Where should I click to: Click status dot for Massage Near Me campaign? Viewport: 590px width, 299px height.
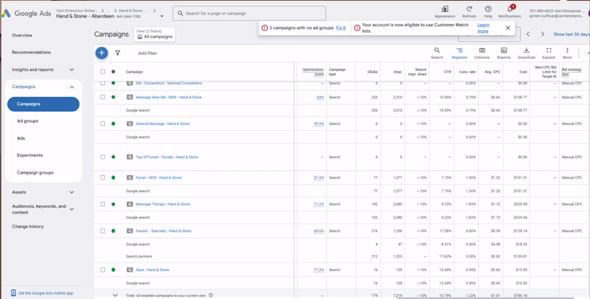[x=113, y=97]
